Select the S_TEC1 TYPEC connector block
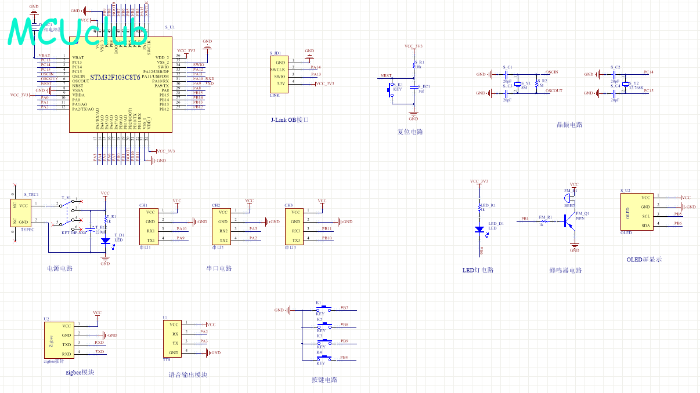The image size is (700, 393). pyautogui.click(x=21, y=213)
